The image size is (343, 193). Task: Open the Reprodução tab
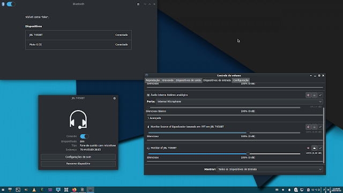[153, 80]
